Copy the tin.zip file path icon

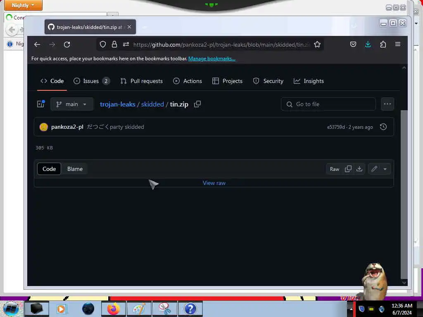197,104
